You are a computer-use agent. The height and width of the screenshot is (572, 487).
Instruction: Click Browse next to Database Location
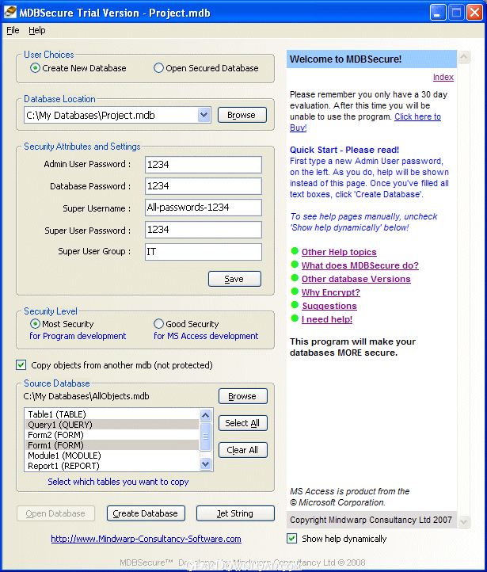[242, 115]
